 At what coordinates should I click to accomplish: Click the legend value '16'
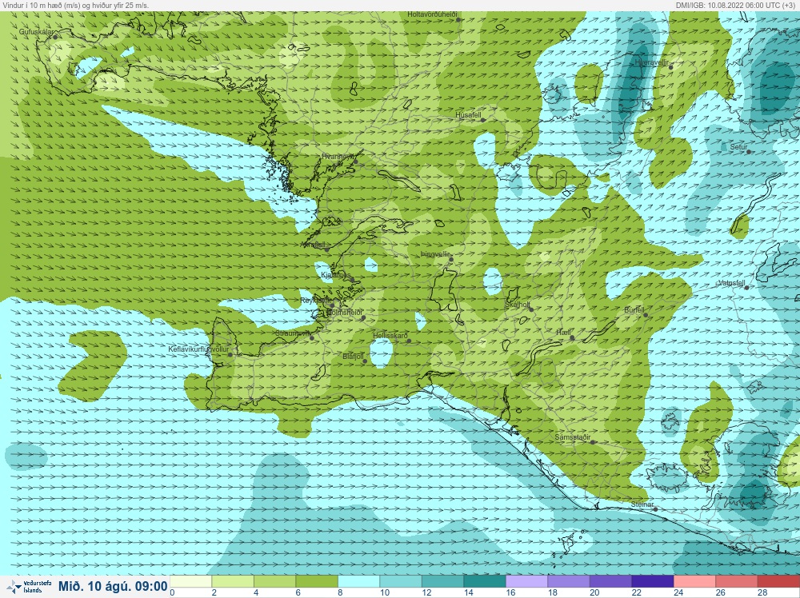510,593
